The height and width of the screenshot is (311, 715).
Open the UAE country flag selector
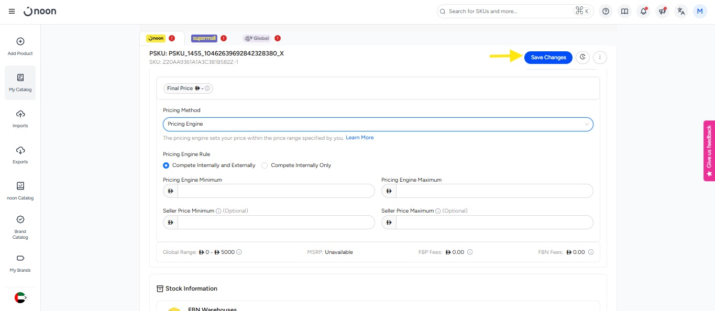tap(20, 297)
